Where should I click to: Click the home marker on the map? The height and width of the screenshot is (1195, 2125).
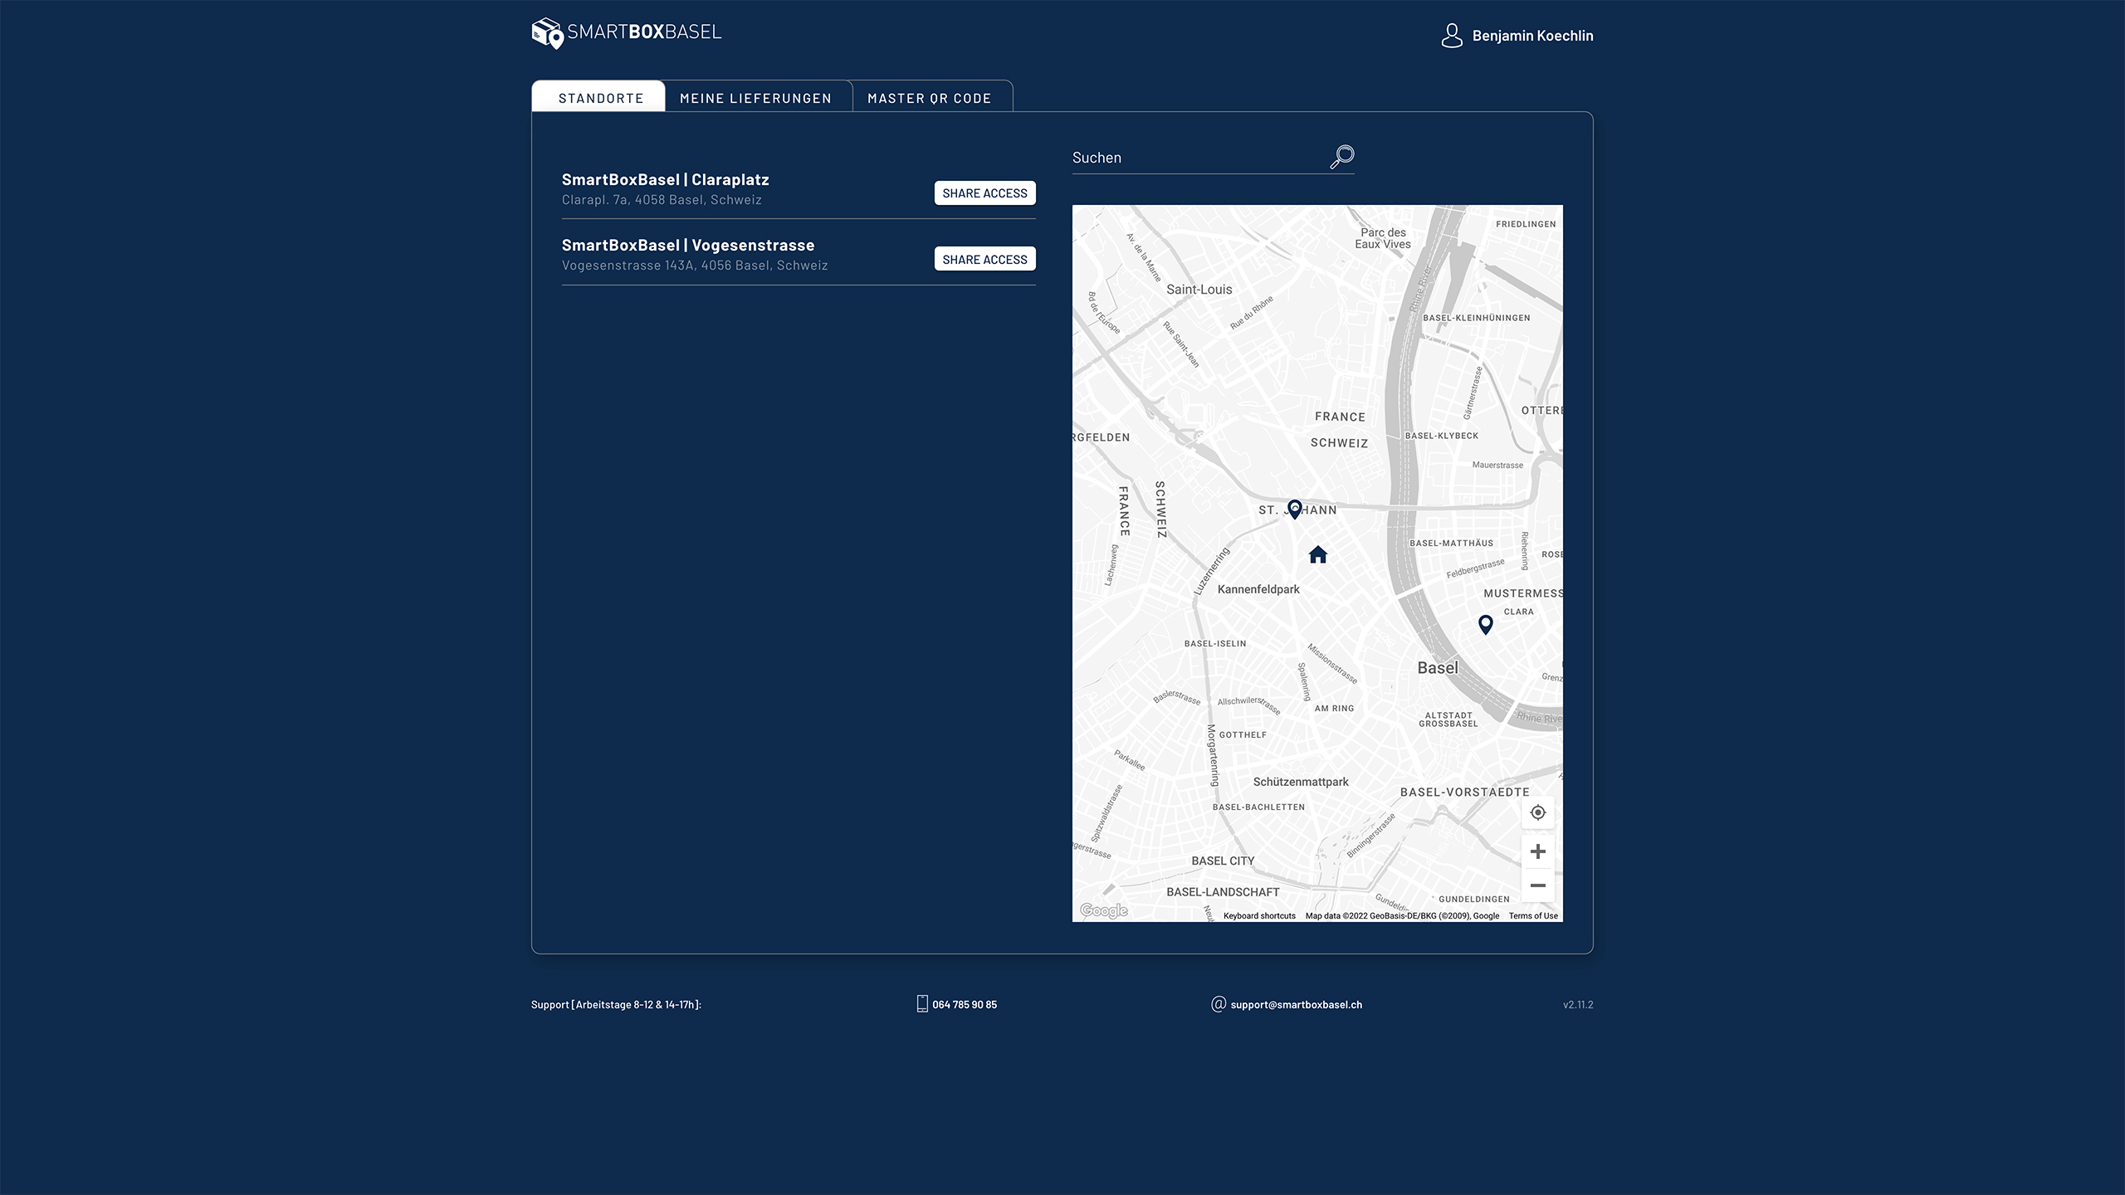pos(1318,554)
